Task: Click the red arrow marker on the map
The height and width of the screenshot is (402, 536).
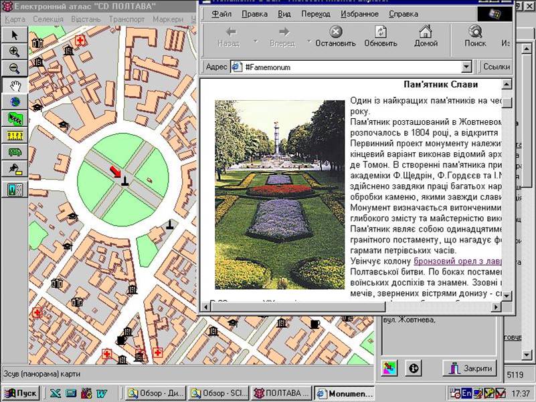Action: pyautogui.click(x=116, y=172)
